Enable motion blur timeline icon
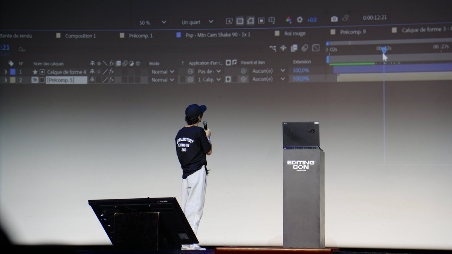The image size is (452, 254). (305, 48)
